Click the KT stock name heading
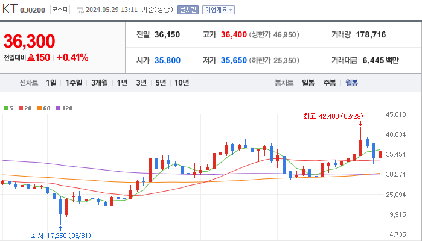The height and width of the screenshot is (241, 422). click(10, 9)
